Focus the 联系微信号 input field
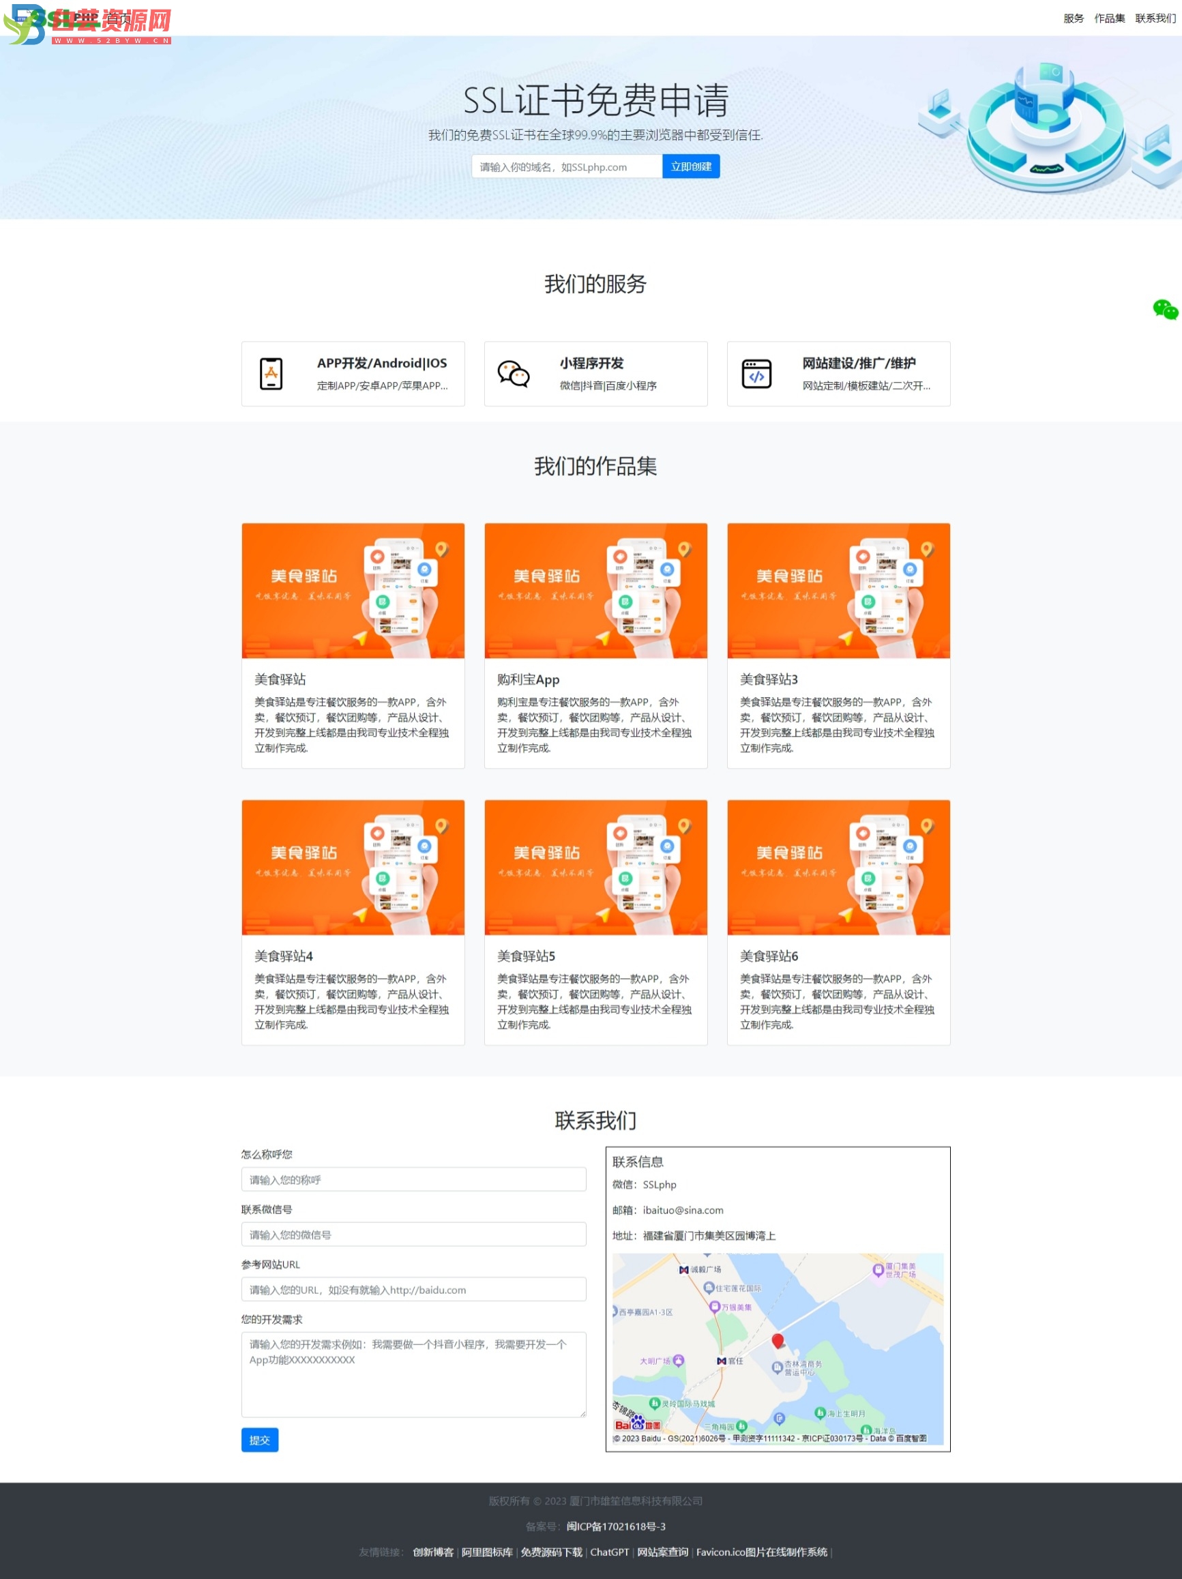The width and height of the screenshot is (1182, 1579). click(x=413, y=1235)
